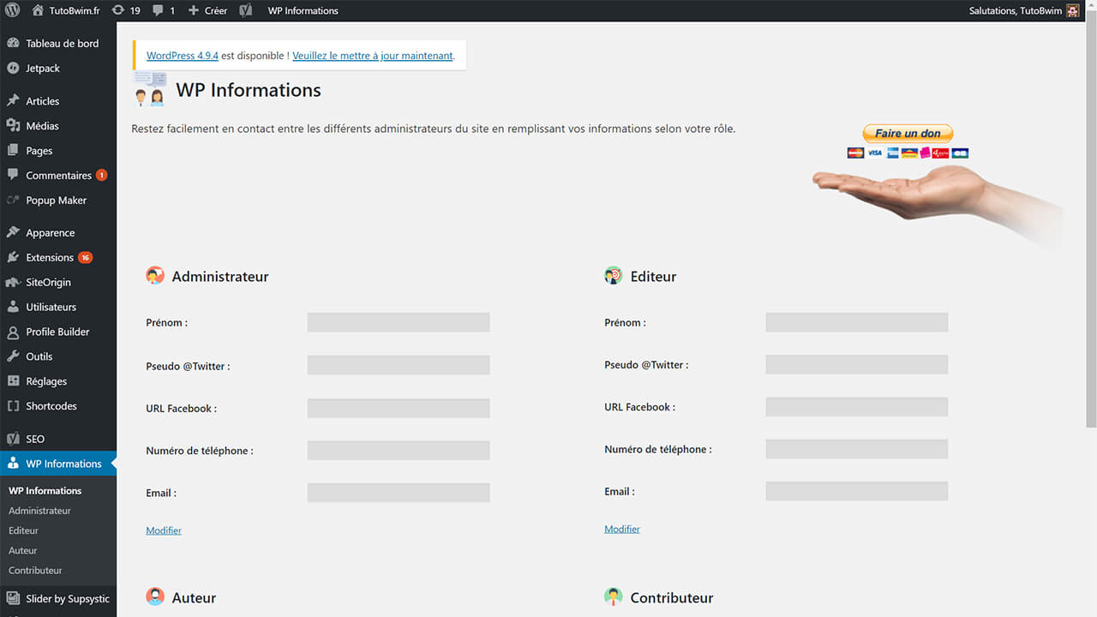Click the Salutations, TutoBwim greeting

pos(1016,10)
